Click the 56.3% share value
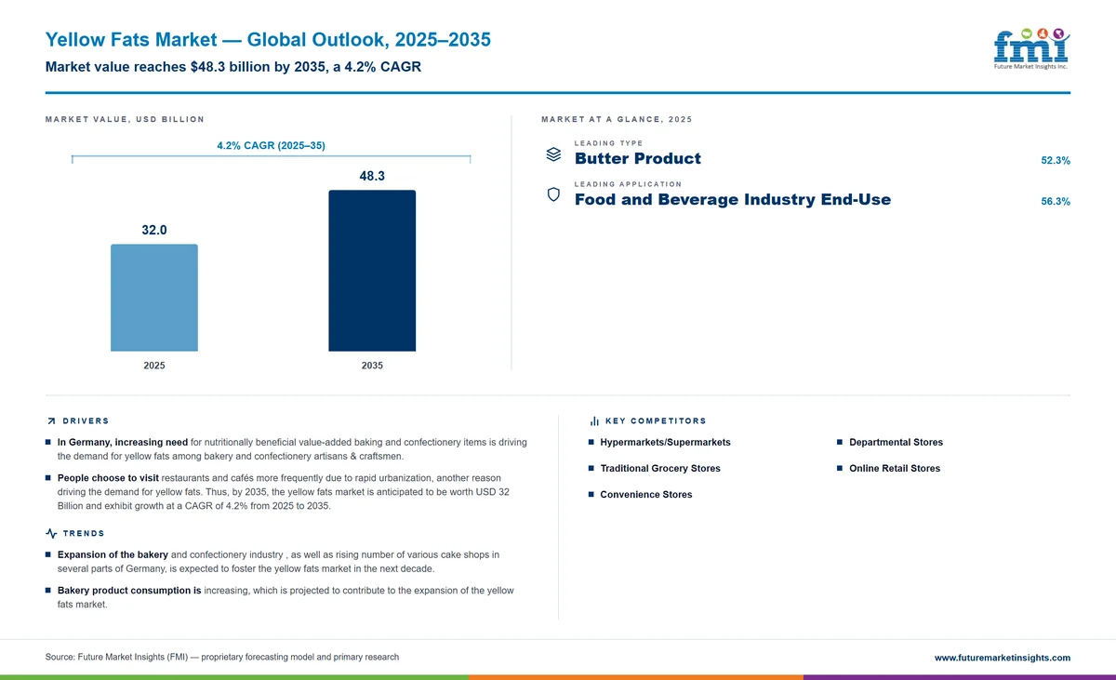Image resolution: width=1116 pixels, height=680 pixels. (1056, 202)
